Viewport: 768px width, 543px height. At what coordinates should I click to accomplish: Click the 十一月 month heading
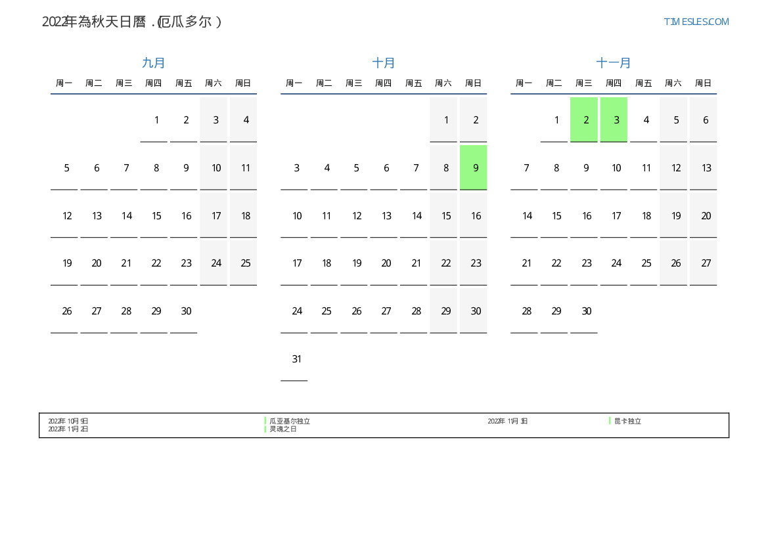coord(614,63)
